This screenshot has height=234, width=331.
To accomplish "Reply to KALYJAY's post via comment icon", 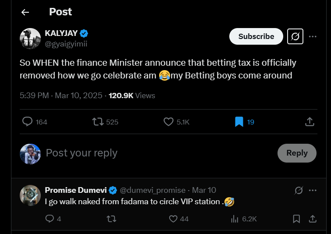I will 28,122.
